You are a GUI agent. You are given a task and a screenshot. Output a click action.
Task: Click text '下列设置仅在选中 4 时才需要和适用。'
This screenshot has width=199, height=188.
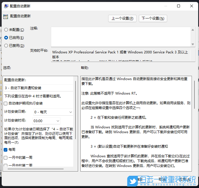[33, 96]
